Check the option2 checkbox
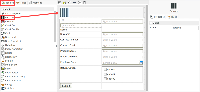 pos(105,74)
